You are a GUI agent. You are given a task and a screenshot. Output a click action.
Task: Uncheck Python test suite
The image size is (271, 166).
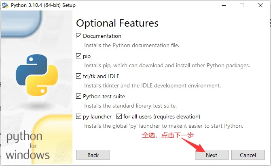point(79,96)
